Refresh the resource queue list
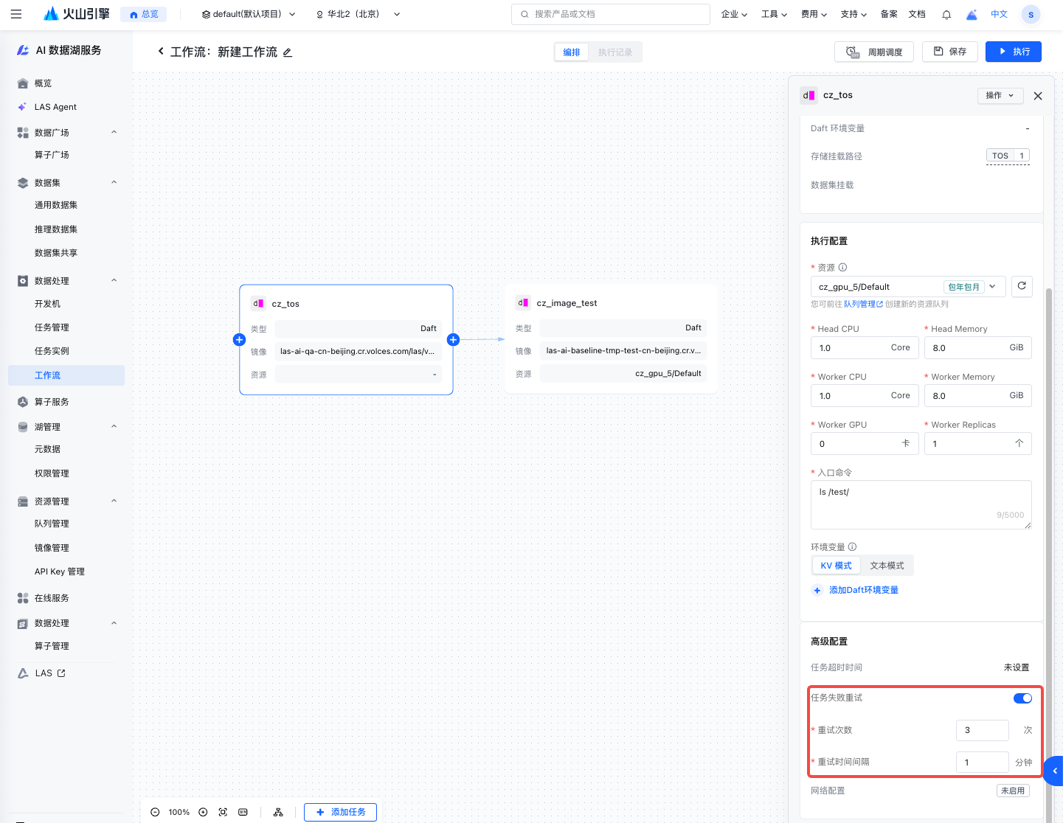1063x823 pixels. point(1022,286)
